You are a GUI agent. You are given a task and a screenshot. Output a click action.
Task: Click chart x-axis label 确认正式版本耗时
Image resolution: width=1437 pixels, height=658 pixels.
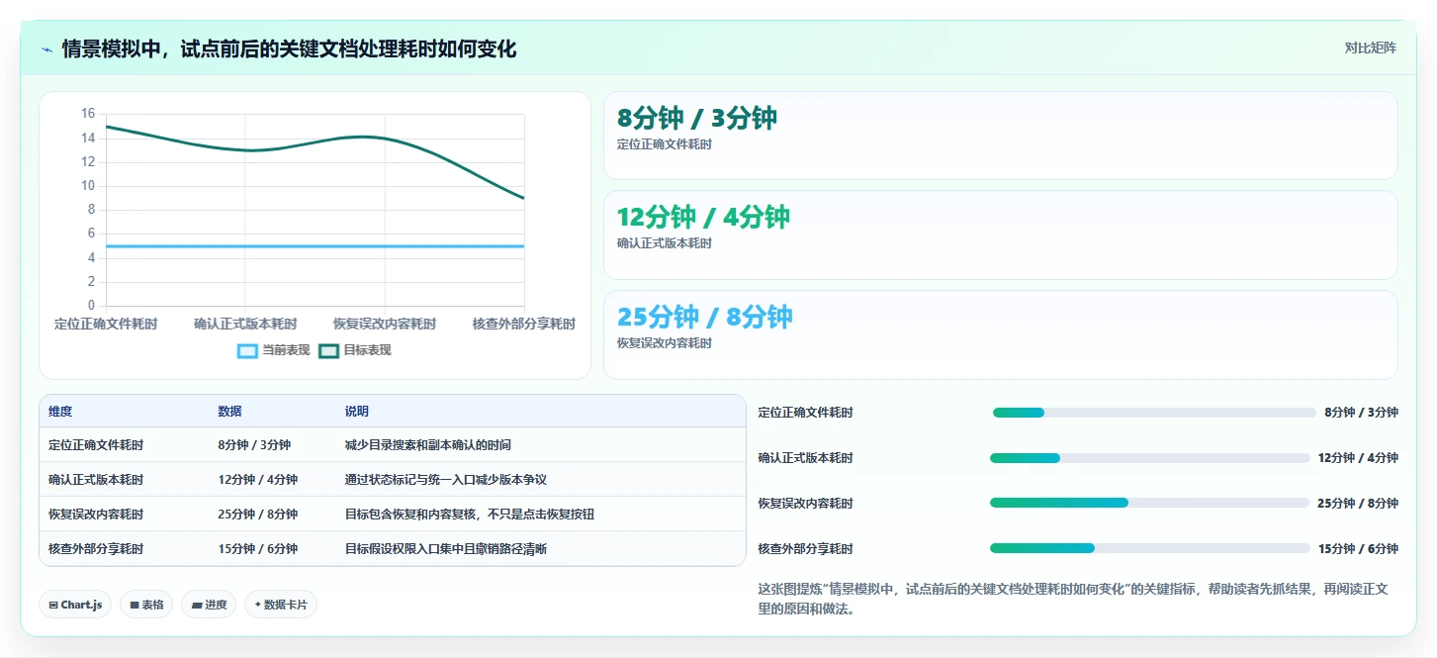pyautogui.click(x=245, y=324)
